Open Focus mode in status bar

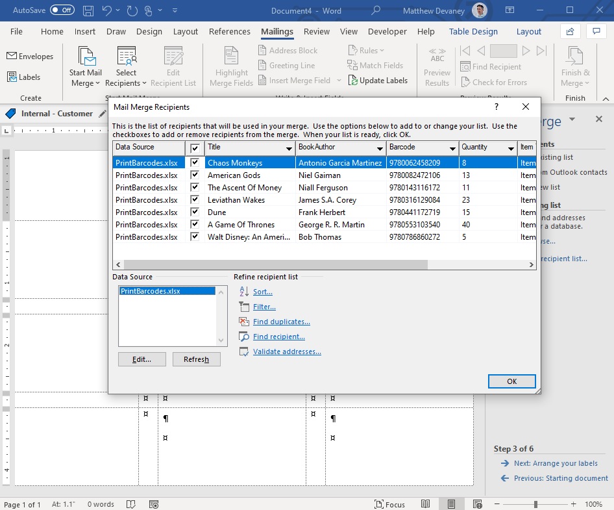coord(389,504)
